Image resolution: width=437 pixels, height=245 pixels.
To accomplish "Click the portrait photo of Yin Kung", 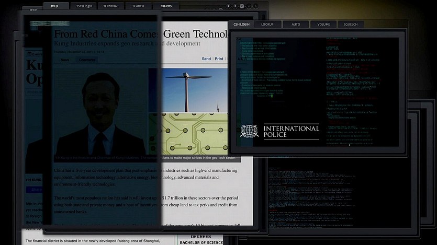I will coord(101,111).
